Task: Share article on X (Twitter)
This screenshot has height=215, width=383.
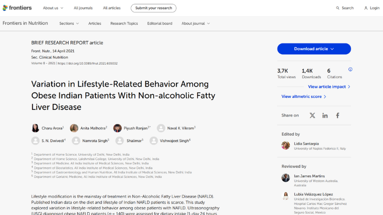Action: pos(312,116)
